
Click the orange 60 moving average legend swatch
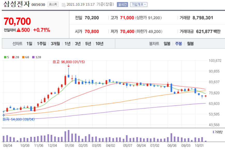23,57
